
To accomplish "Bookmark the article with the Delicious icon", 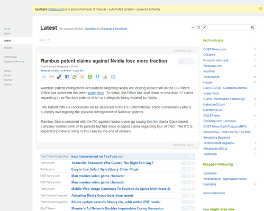I will click(59, 77).
